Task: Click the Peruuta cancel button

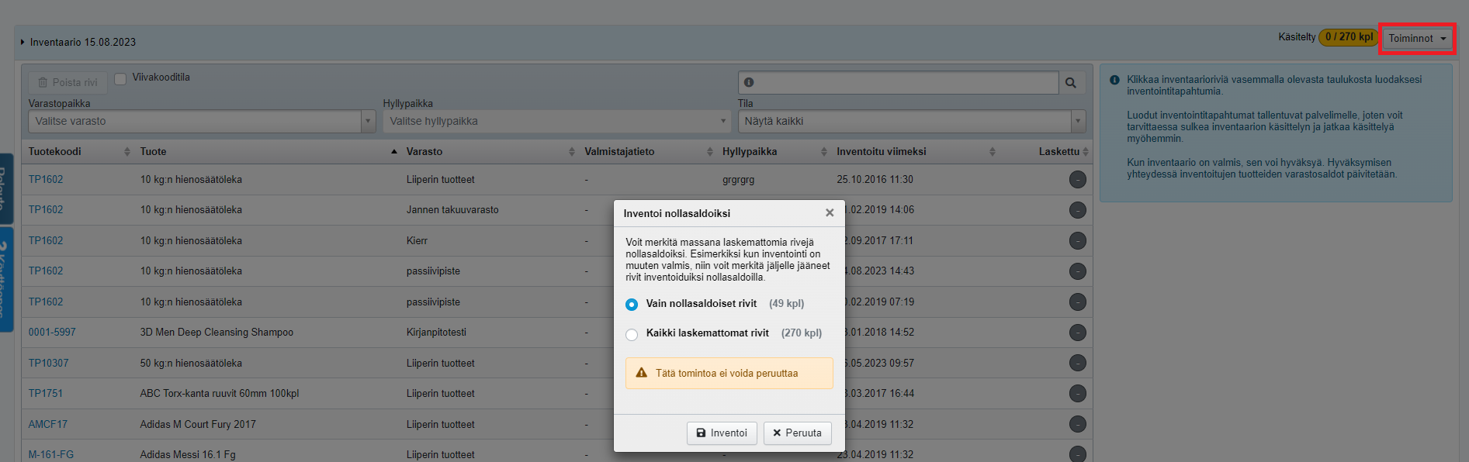Action: click(x=797, y=433)
